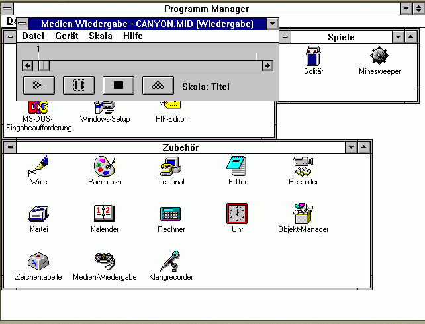Open the control menu of the group behind the player
Image resolution: width=425 pixels, height=324 pixels.
(x=11, y=36)
